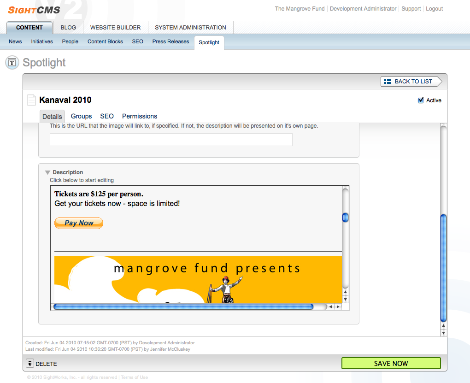Click the Created timestamp line
Image resolution: width=470 pixels, height=383 pixels.
point(110,342)
